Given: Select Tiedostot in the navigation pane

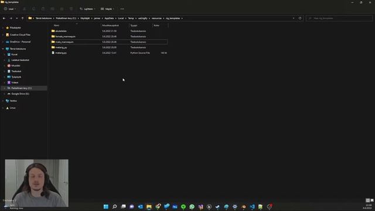Looking at the screenshot, I should (16, 72).
